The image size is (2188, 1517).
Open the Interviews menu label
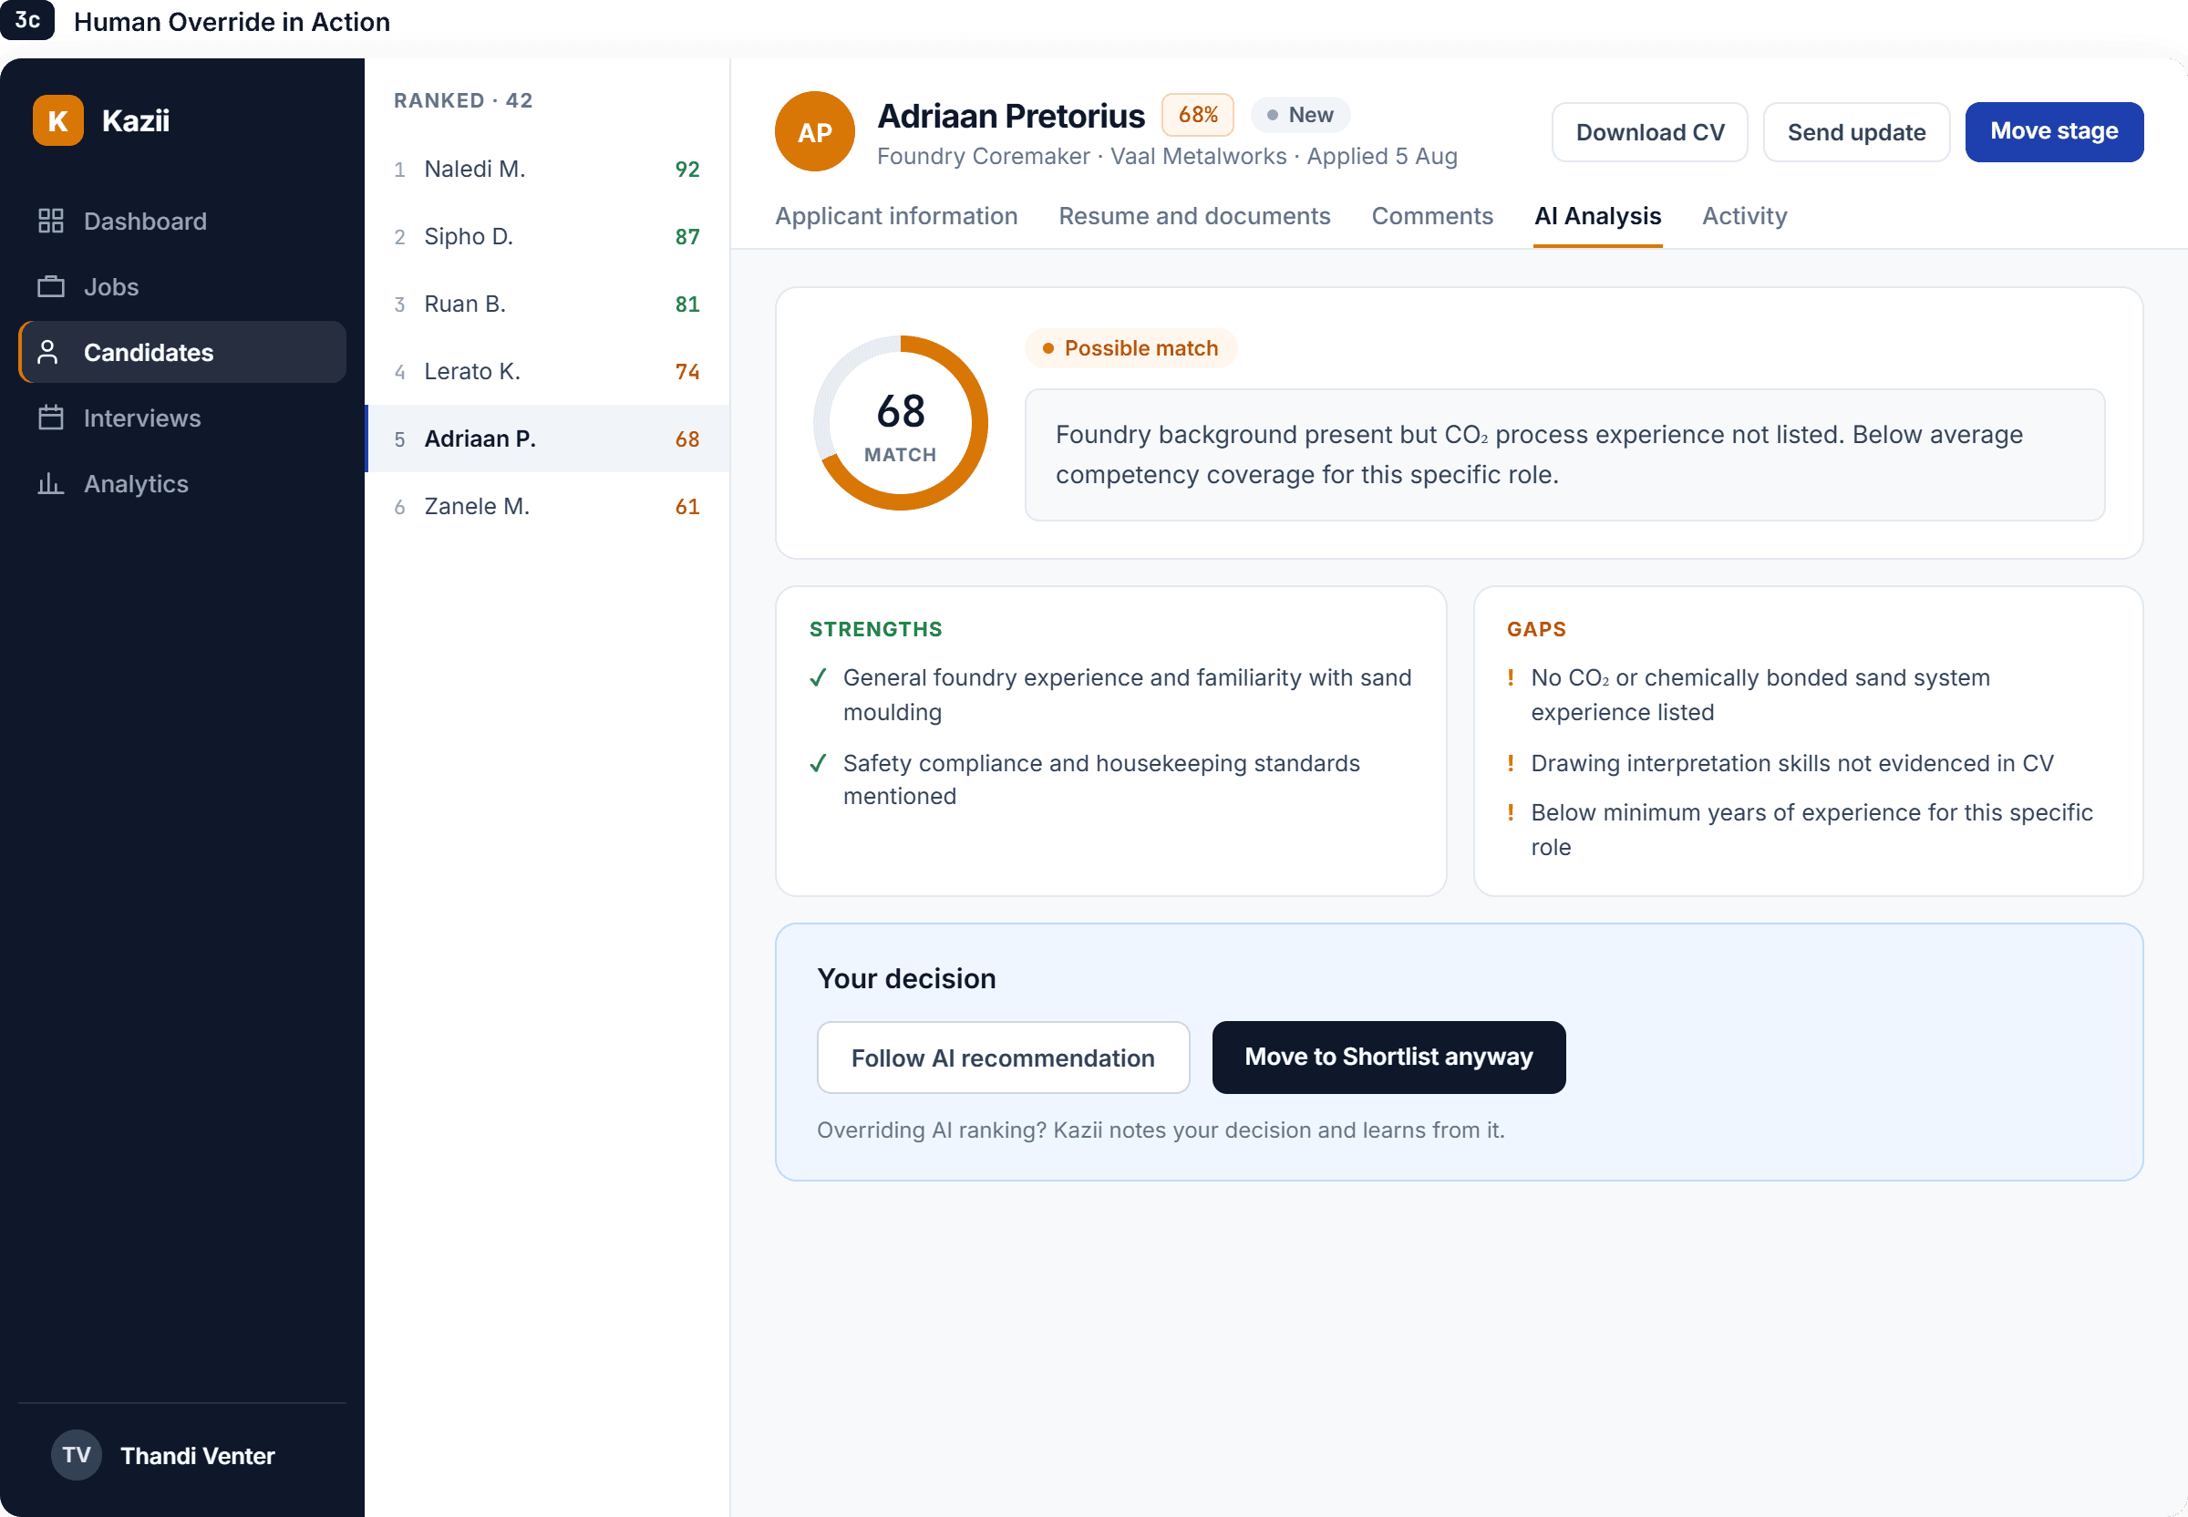pos(142,418)
